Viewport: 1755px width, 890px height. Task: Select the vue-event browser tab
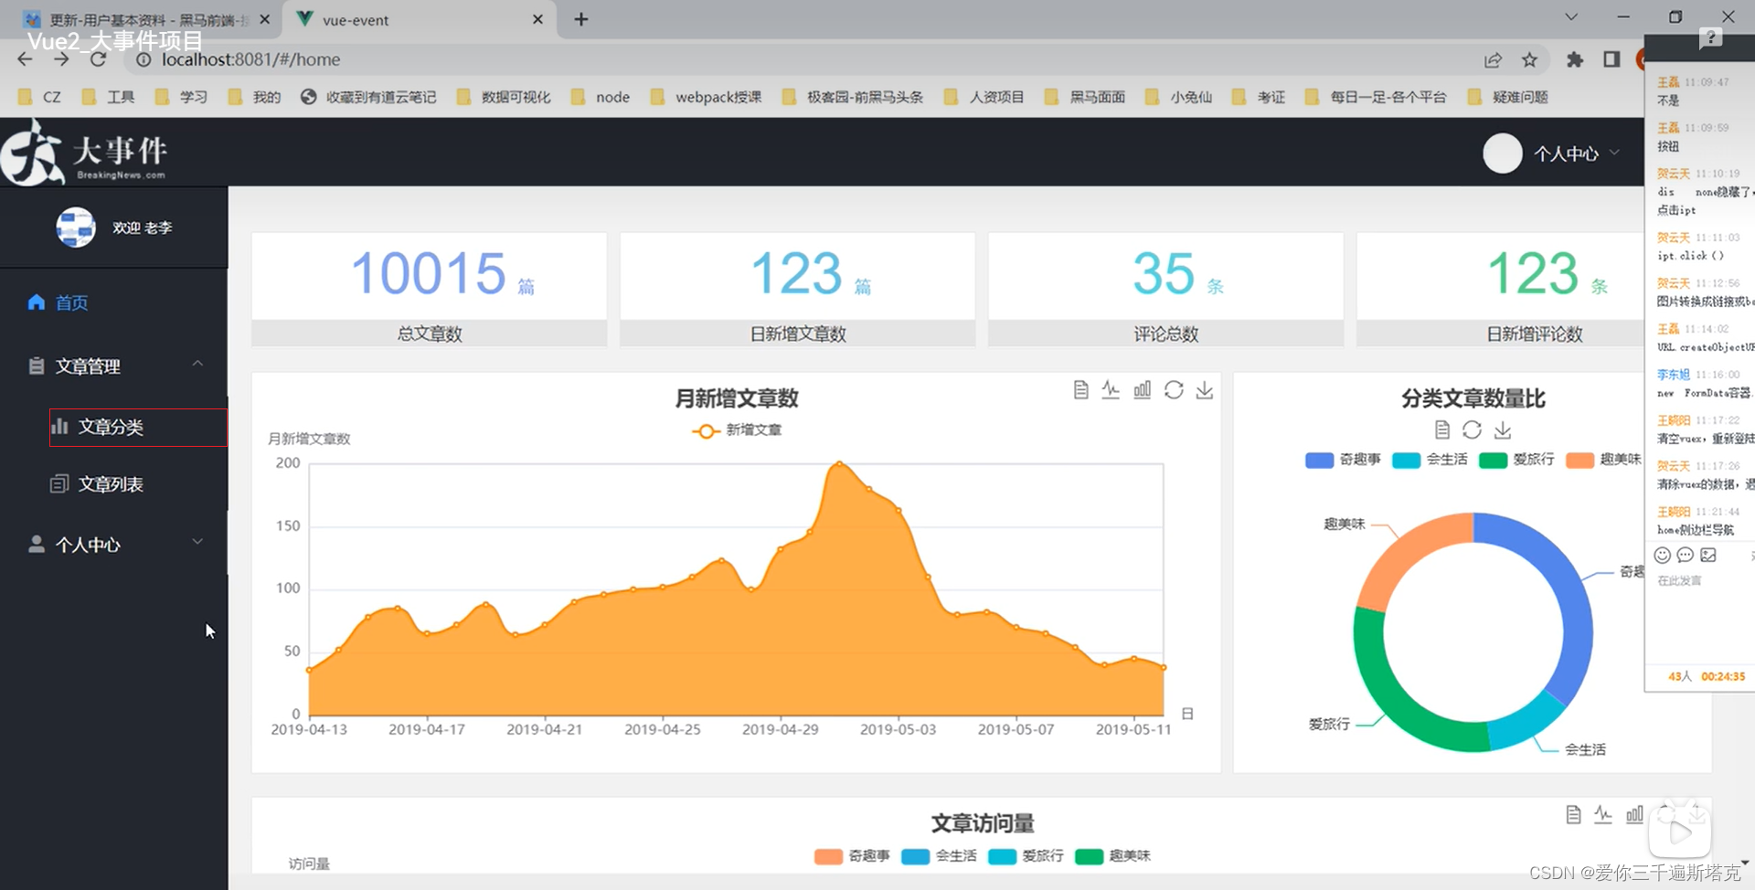coord(420,19)
